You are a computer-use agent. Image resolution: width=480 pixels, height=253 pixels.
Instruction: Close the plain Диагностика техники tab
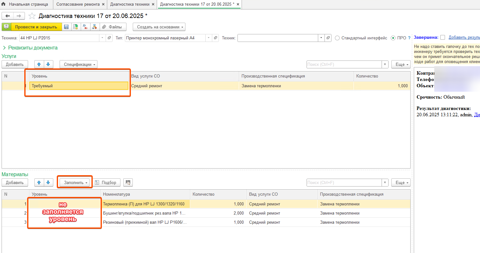pyautogui.click(x=153, y=4)
